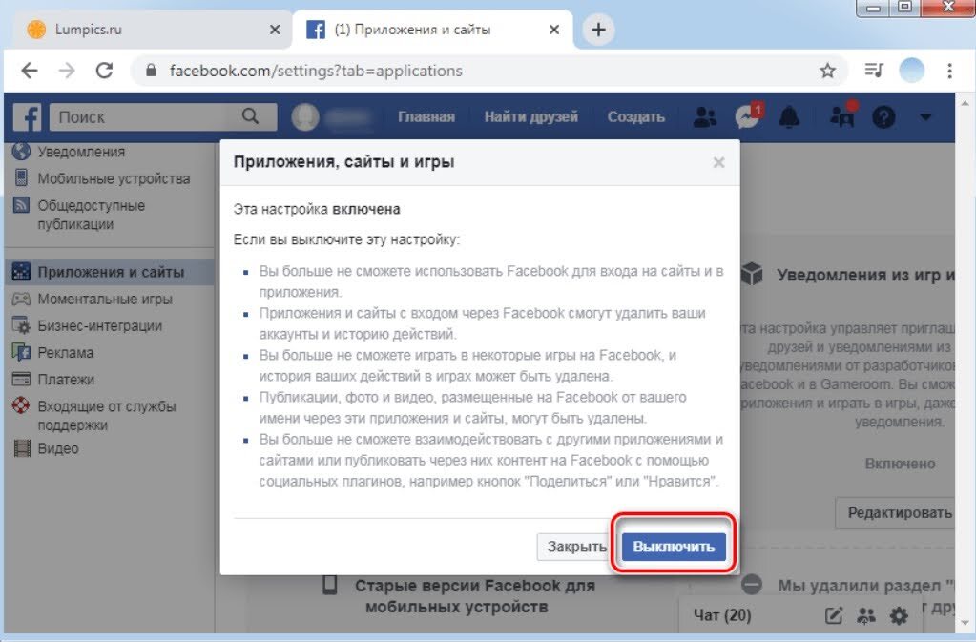This screenshot has height=642, width=976.
Task: Click the 'Редактировать' button
Action: (x=901, y=513)
